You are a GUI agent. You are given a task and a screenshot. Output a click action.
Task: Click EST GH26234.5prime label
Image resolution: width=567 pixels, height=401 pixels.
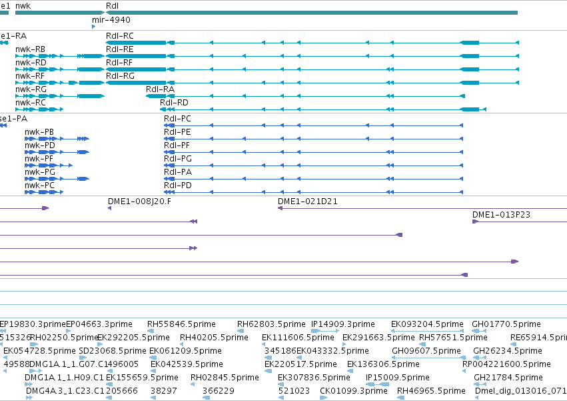pyautogui.click(x=508, y=351)
